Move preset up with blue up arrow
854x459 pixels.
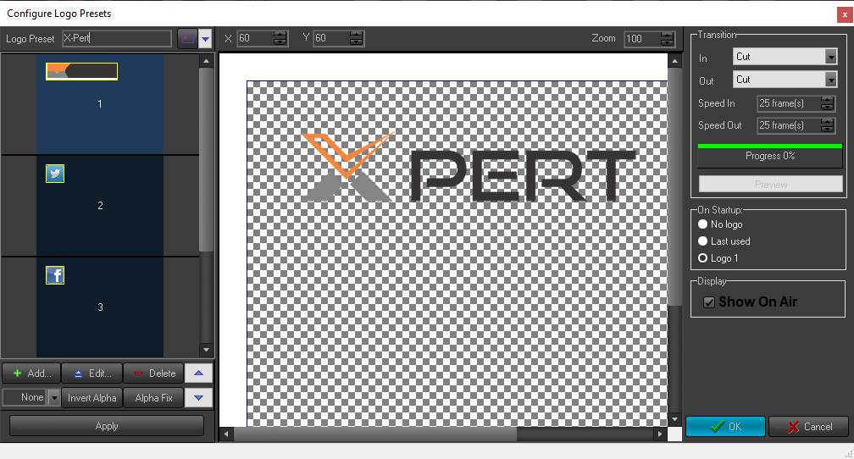(x=199, y=373)
